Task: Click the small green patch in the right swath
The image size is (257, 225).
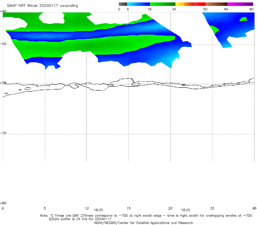Action: pos(243,19)
